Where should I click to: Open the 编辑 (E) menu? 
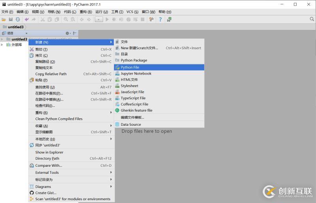point(23,12)
